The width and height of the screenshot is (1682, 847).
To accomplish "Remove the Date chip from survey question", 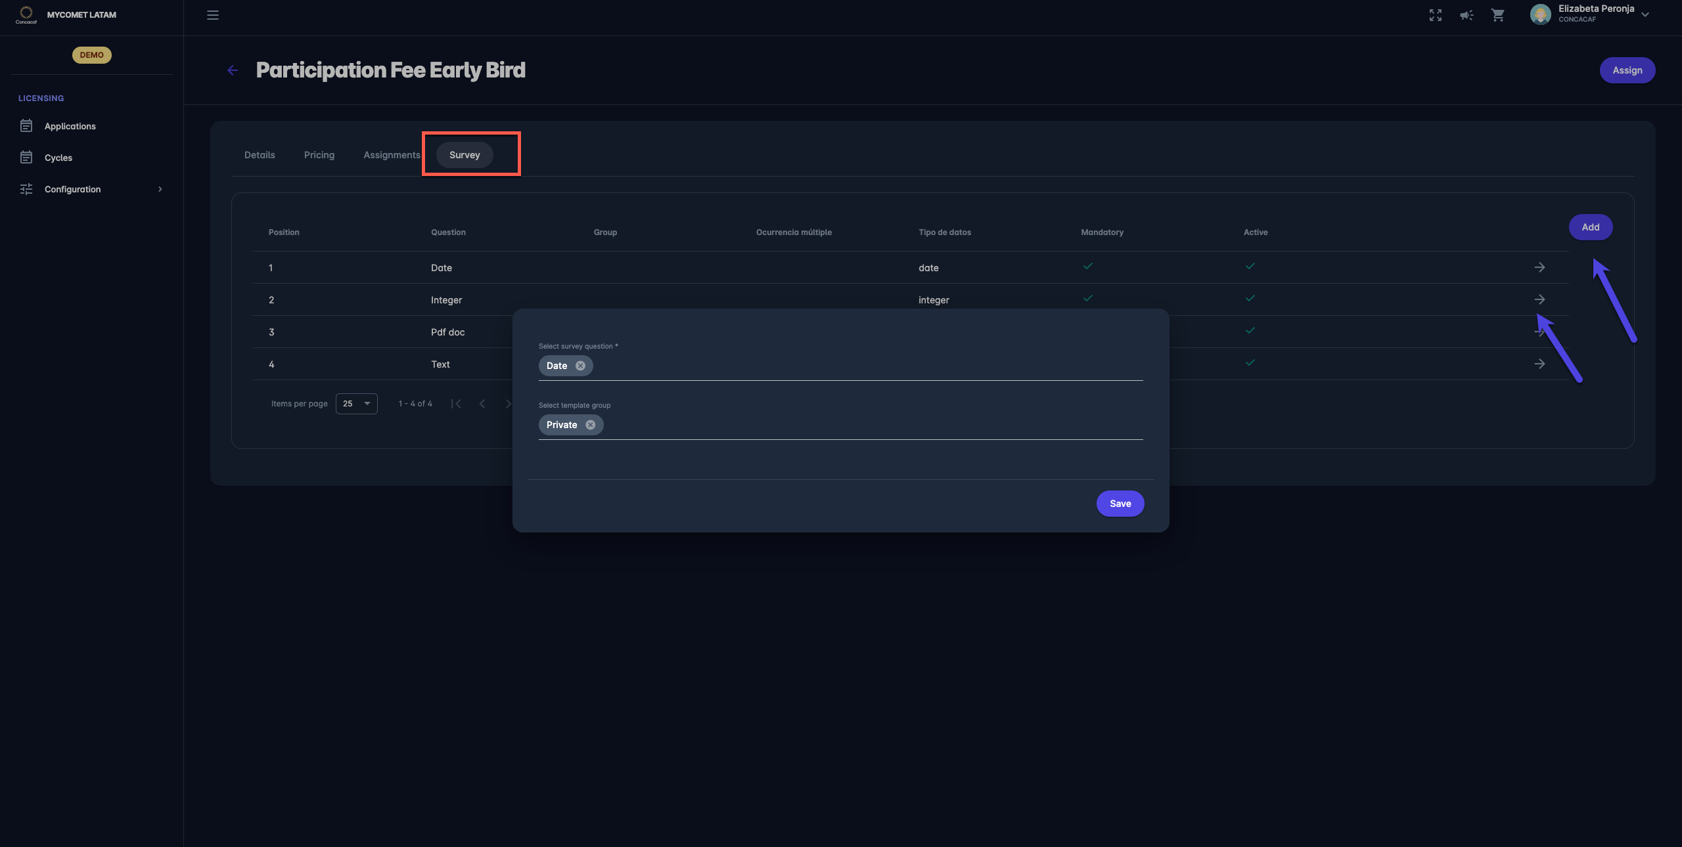I will click(x=580, y=366).
